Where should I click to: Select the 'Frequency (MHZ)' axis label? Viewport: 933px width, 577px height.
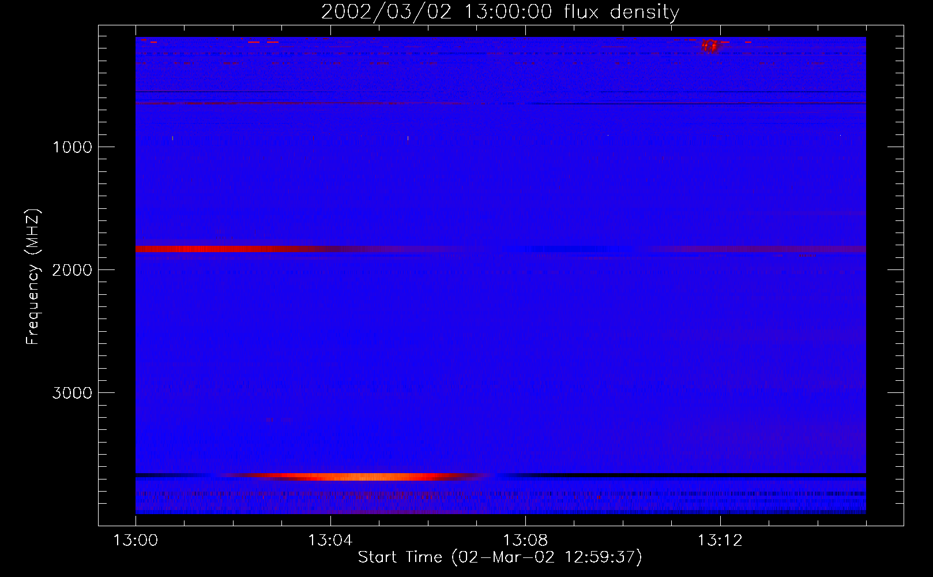coord(33,277)
